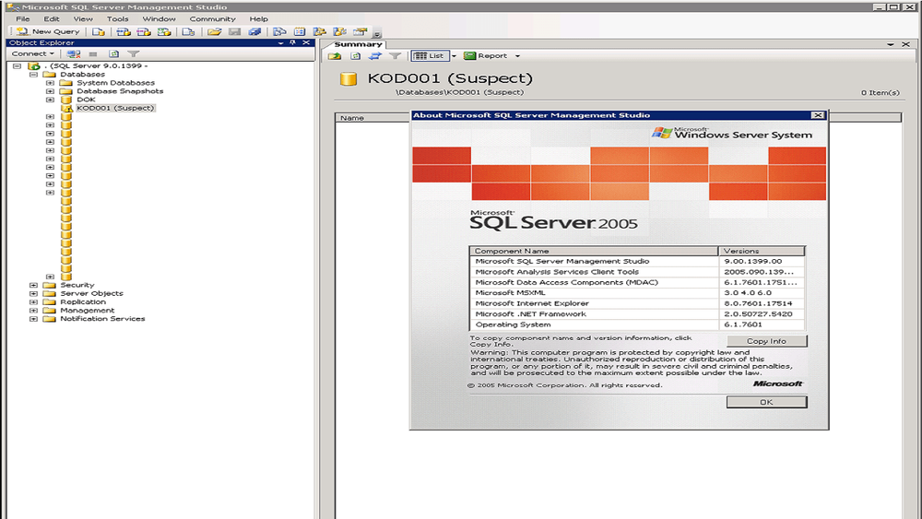
Task: Click the Filter icon in Object Explorer
Action: tap(134, 54)
